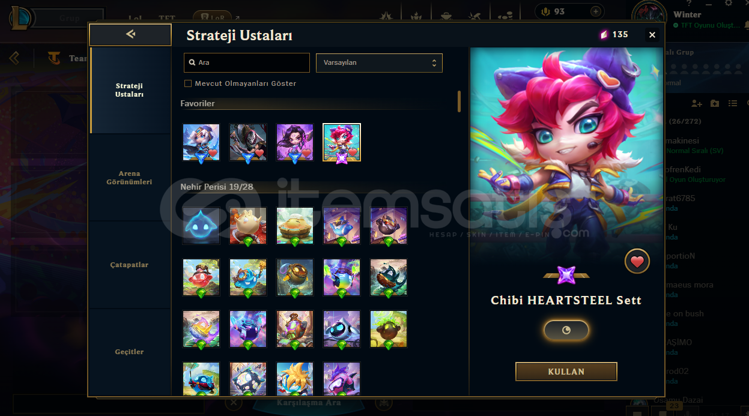The height and width of the screenshot is (416, 749).
Task: Open the Çatapatlar tab
Action: 130,265
